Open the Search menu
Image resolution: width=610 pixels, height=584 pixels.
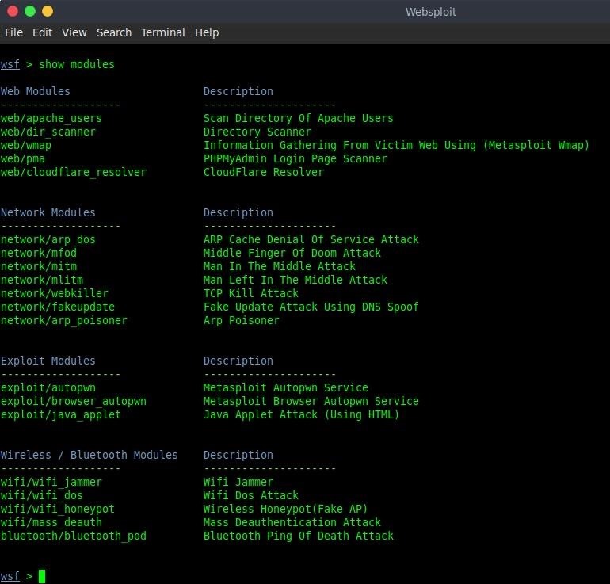click(x=114, y=32)
